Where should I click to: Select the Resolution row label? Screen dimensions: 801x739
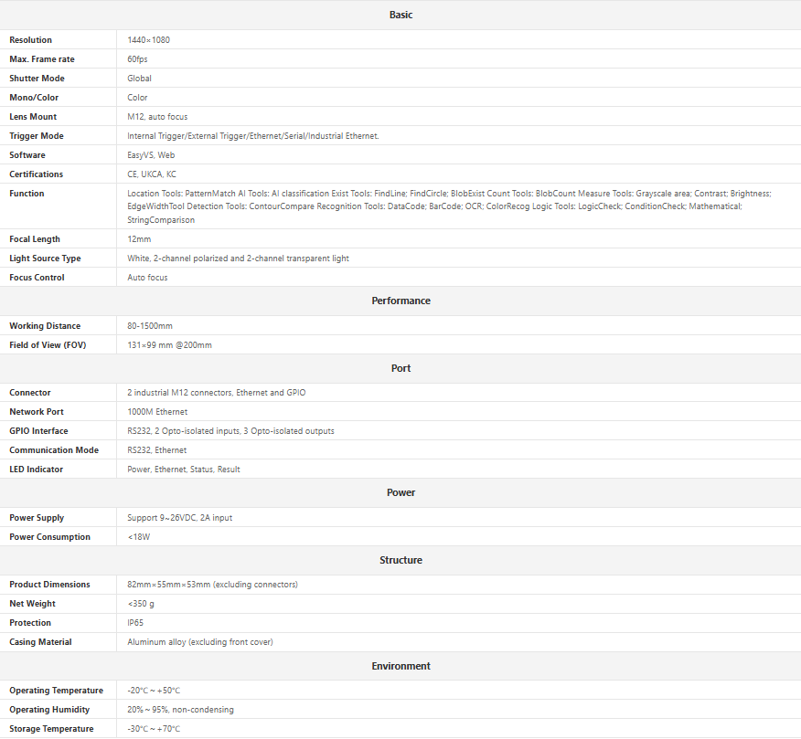(x=31, y=40)
